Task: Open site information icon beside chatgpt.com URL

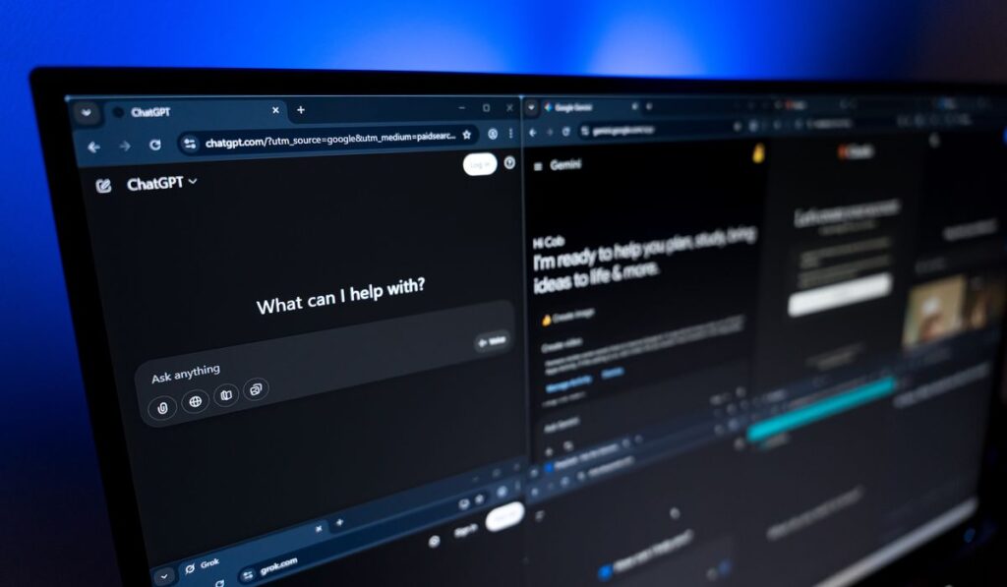Action: point(190,144)
